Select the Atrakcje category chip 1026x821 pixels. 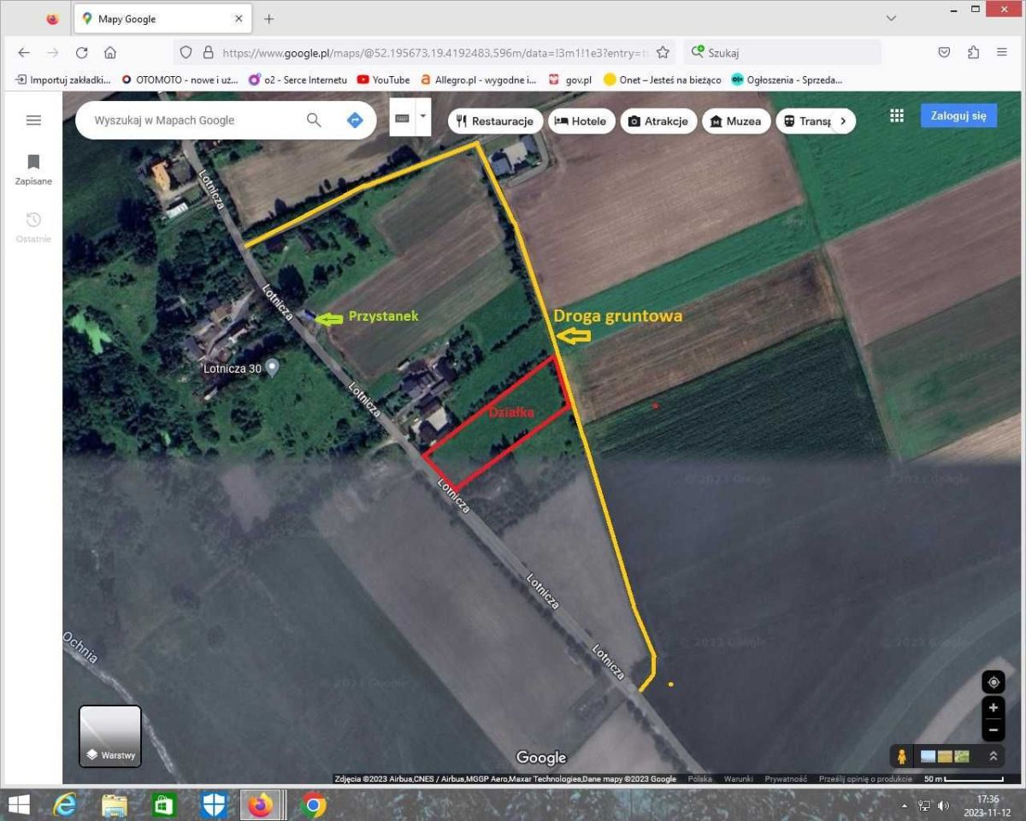point(657,121)
